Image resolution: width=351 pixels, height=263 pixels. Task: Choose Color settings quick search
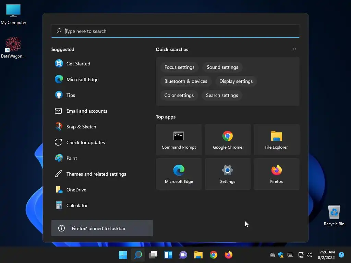click(179, 95)
